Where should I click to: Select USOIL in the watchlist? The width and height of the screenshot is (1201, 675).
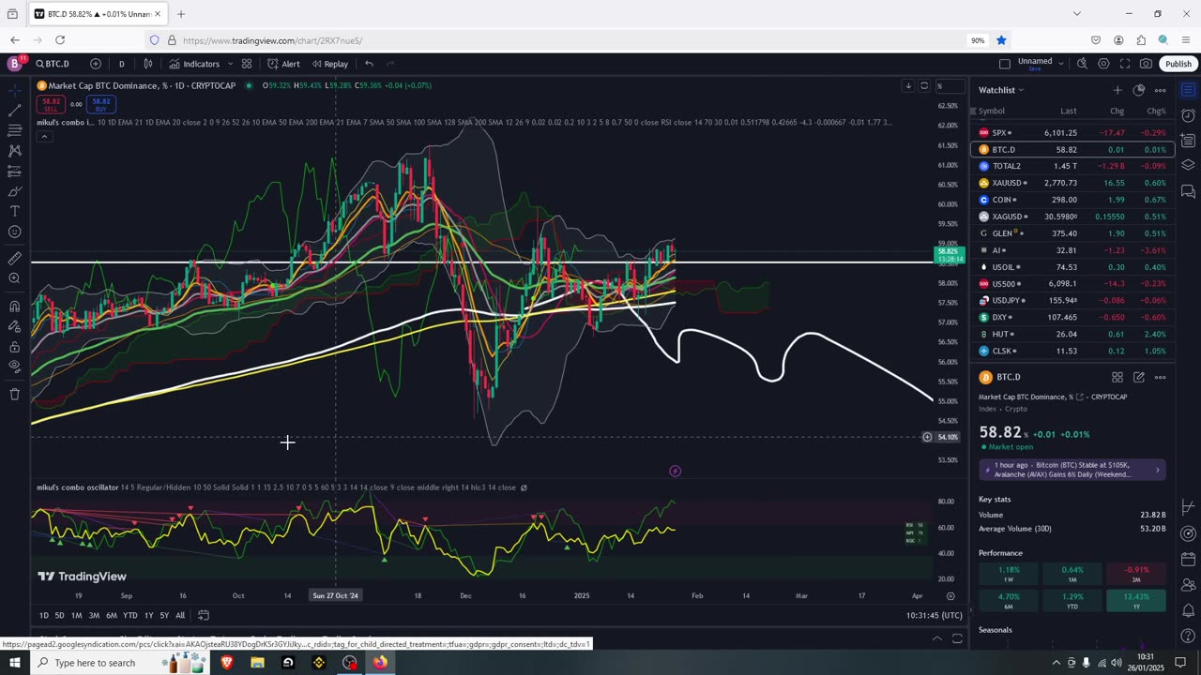click(x=1072, y=267)
